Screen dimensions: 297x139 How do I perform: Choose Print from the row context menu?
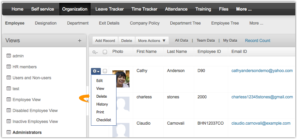100,112
